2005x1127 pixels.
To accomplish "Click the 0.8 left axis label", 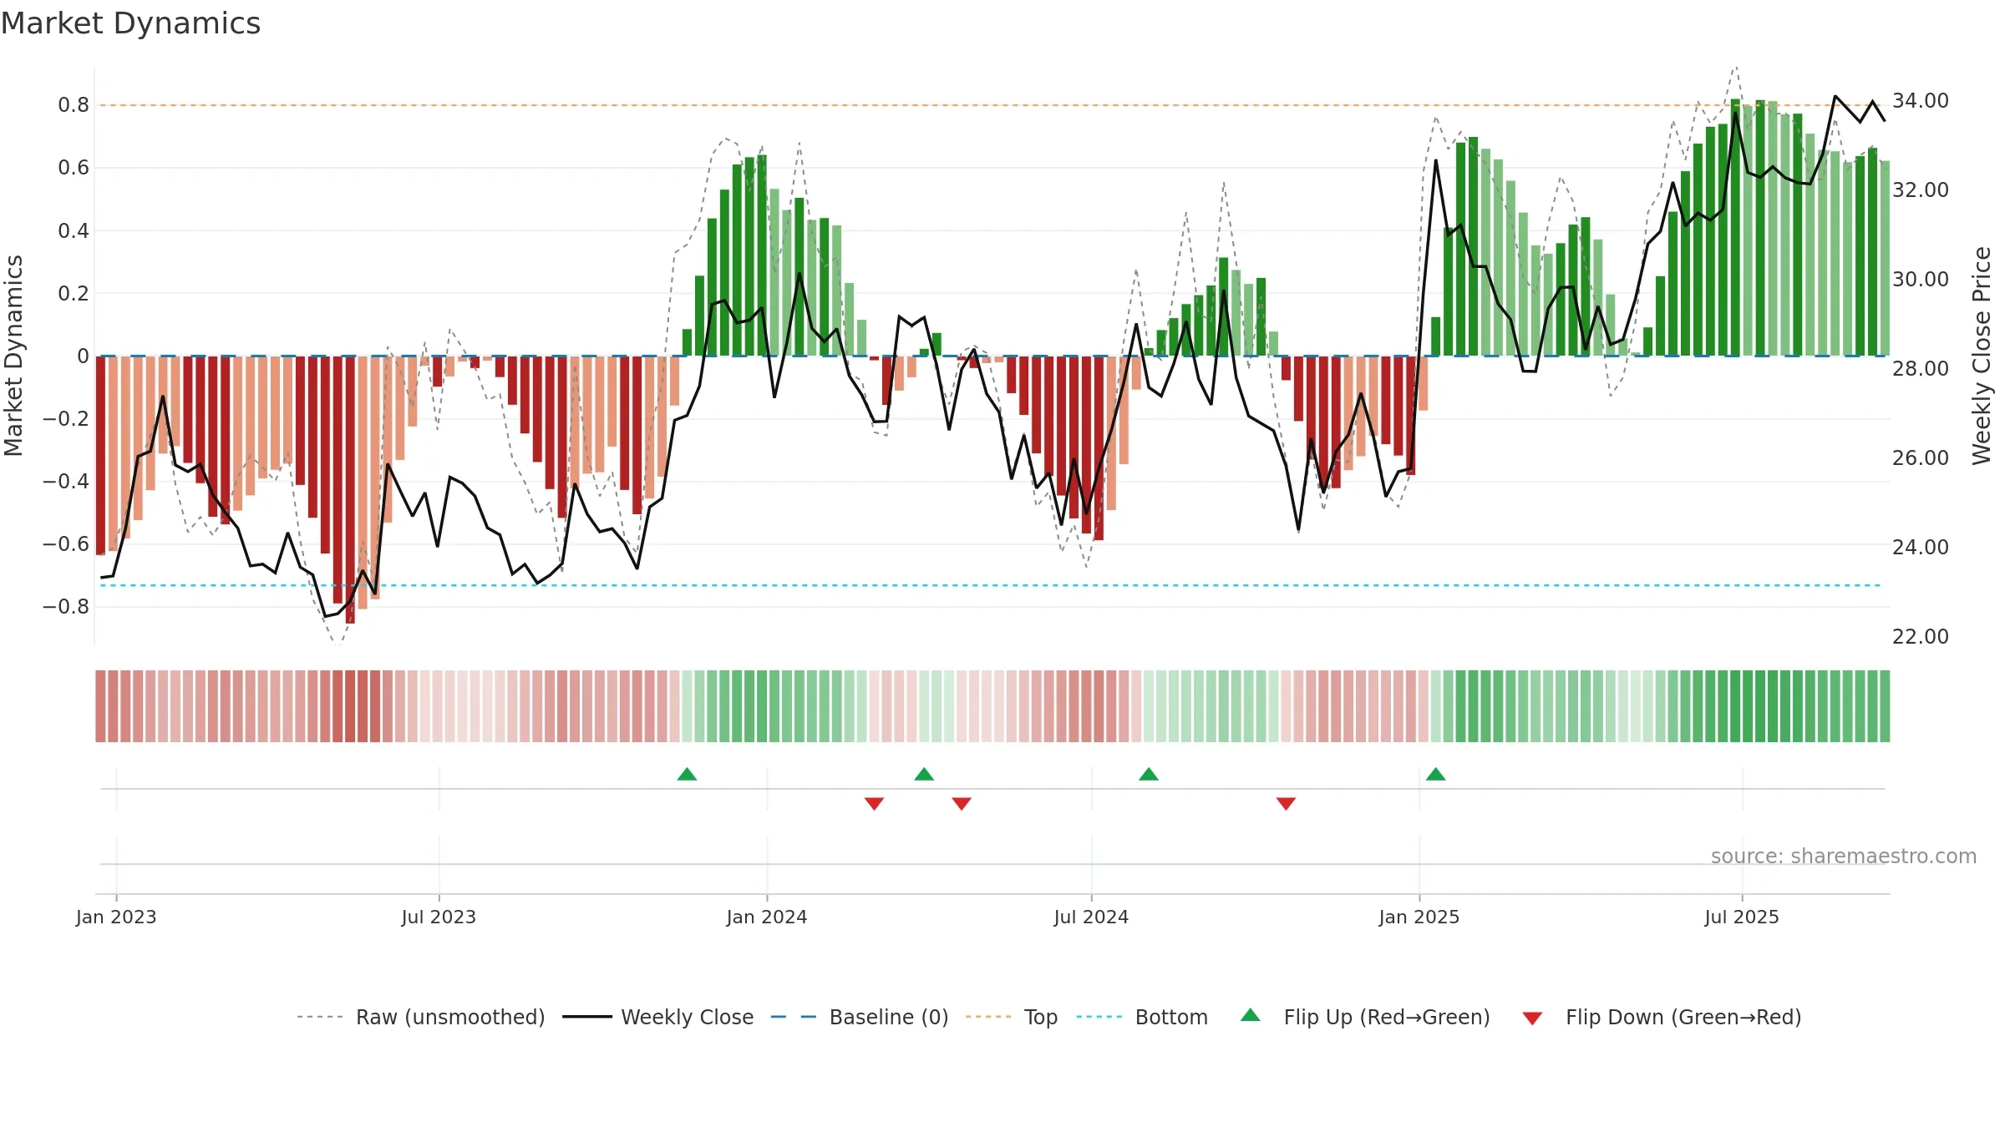I will point(74,104).
